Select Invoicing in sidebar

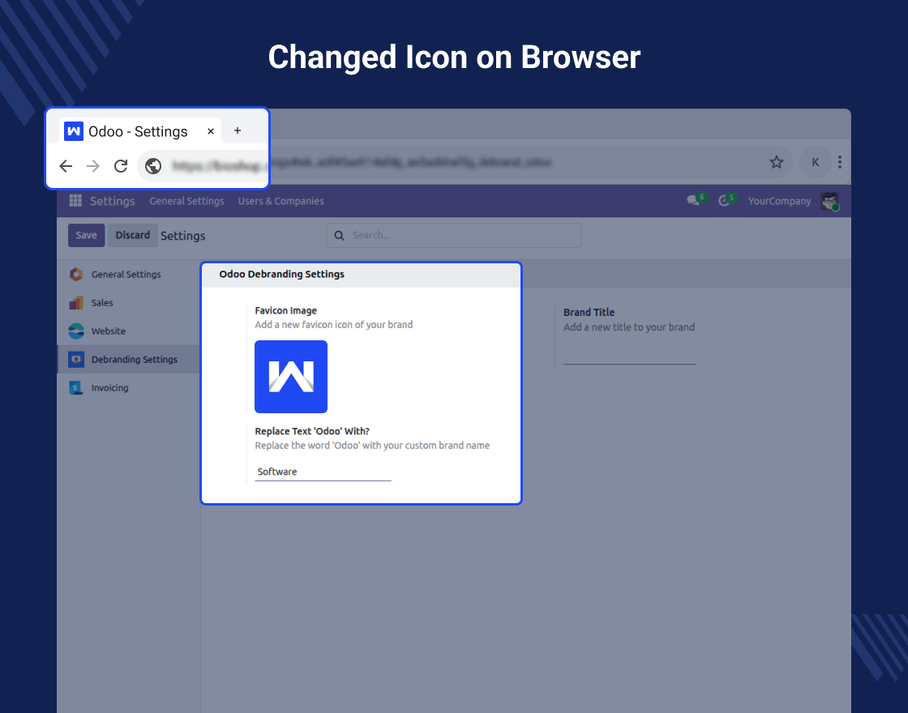tap(129, 388)
